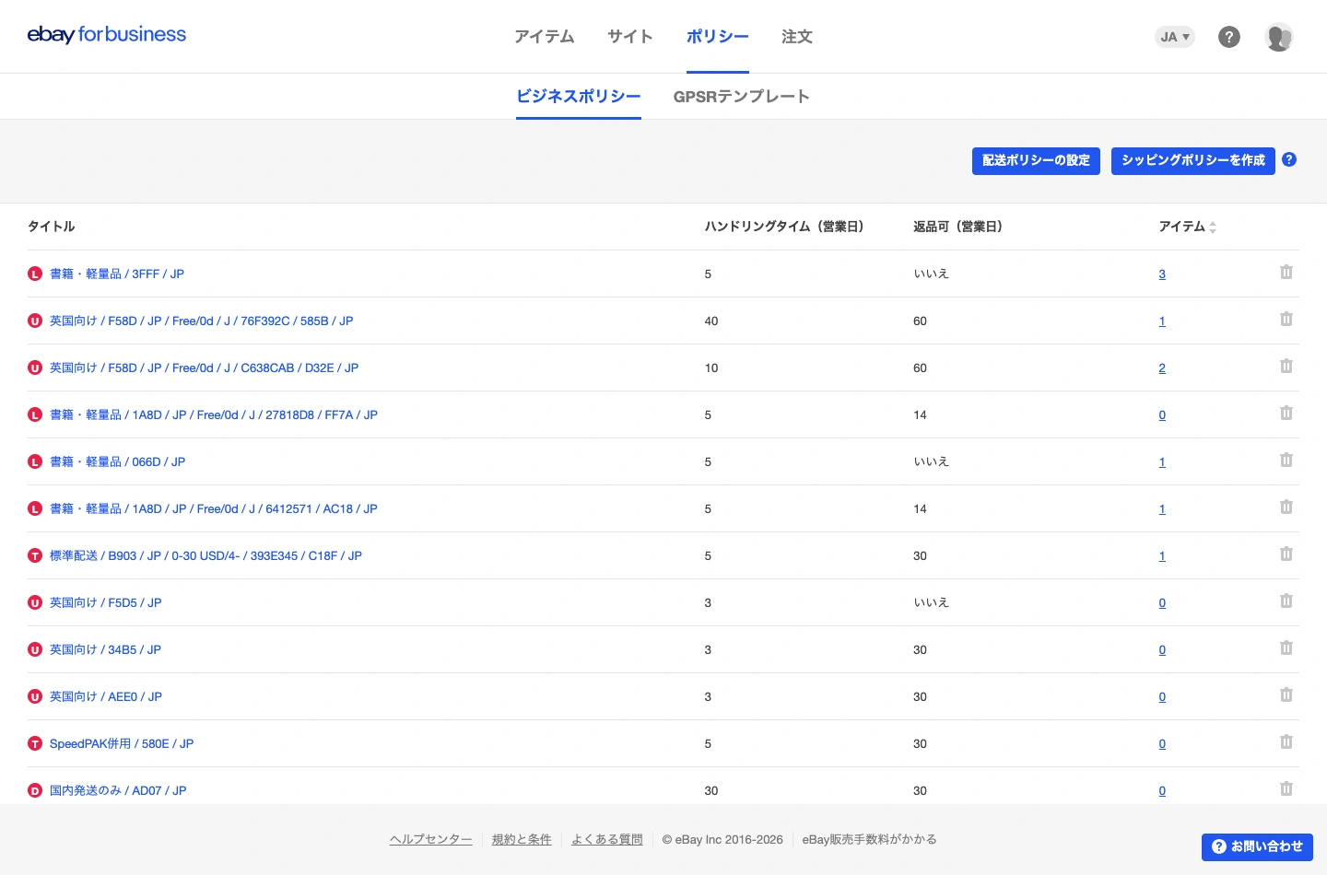
Task: Click help icon next to シッピングポリシーを作成
Action: click(1289, 159)
